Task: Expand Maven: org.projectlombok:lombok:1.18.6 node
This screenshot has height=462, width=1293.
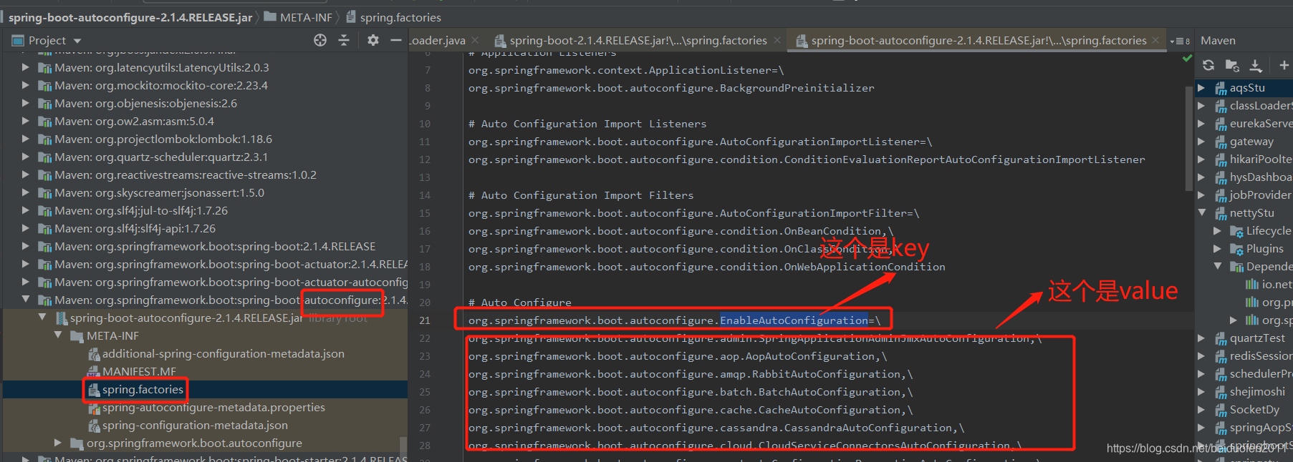Action: 26,139
